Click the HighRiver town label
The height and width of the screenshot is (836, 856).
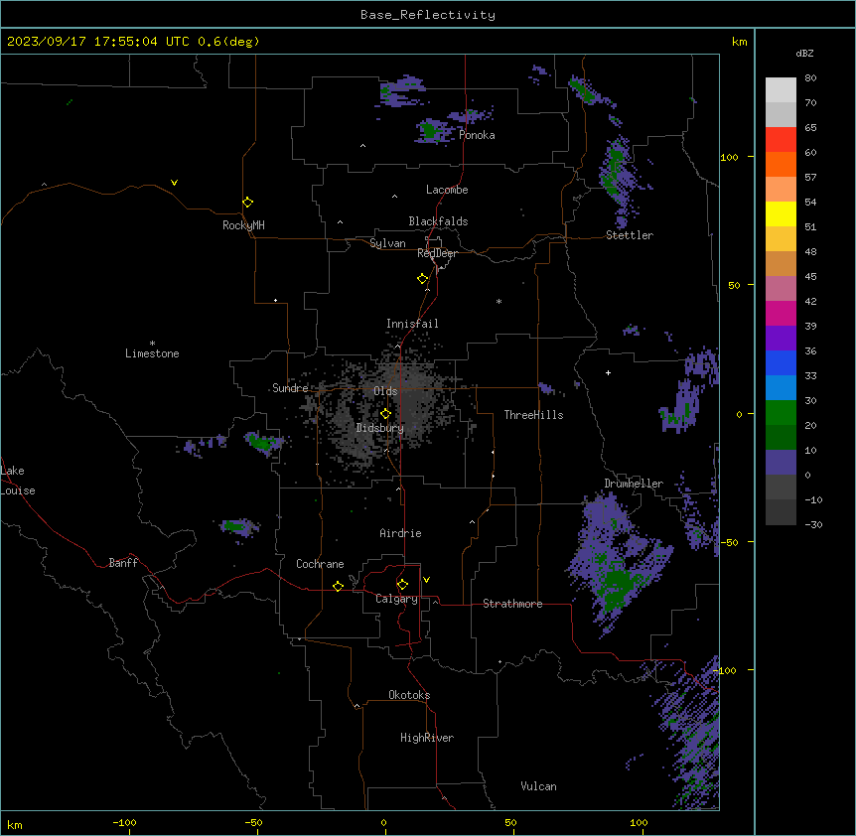tap(427, 738)
